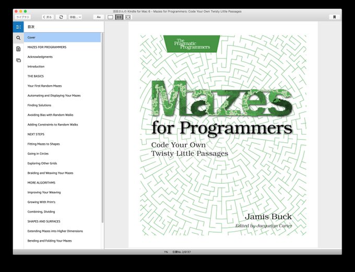
Task: Go to MORE ALGORITHMS section
Action: point(63,183)
